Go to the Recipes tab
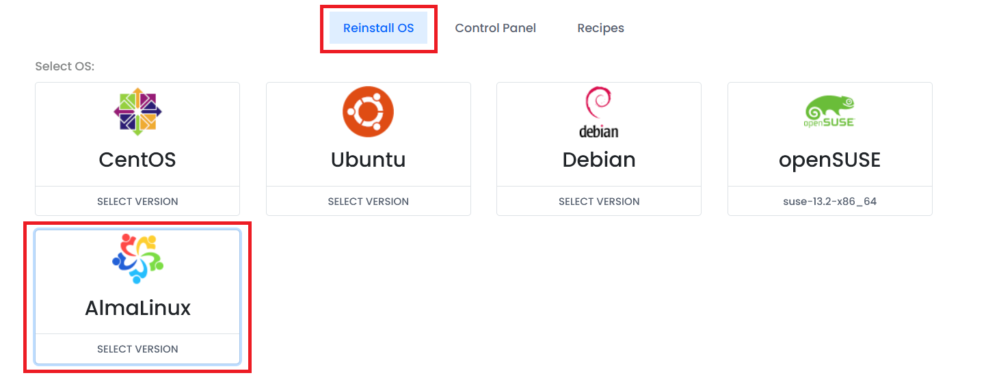This screenshot has width=986, height=384. tap(601, 28)
